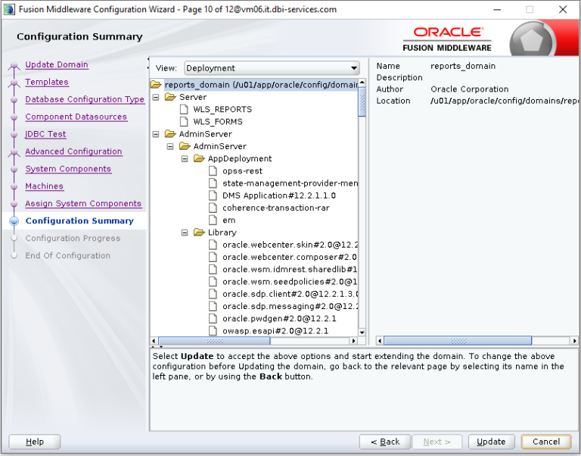Viewport: 581px width, 456px height.
Task: Click the Server folder icon
Action: pyautogui.click(x=171, y=97)
